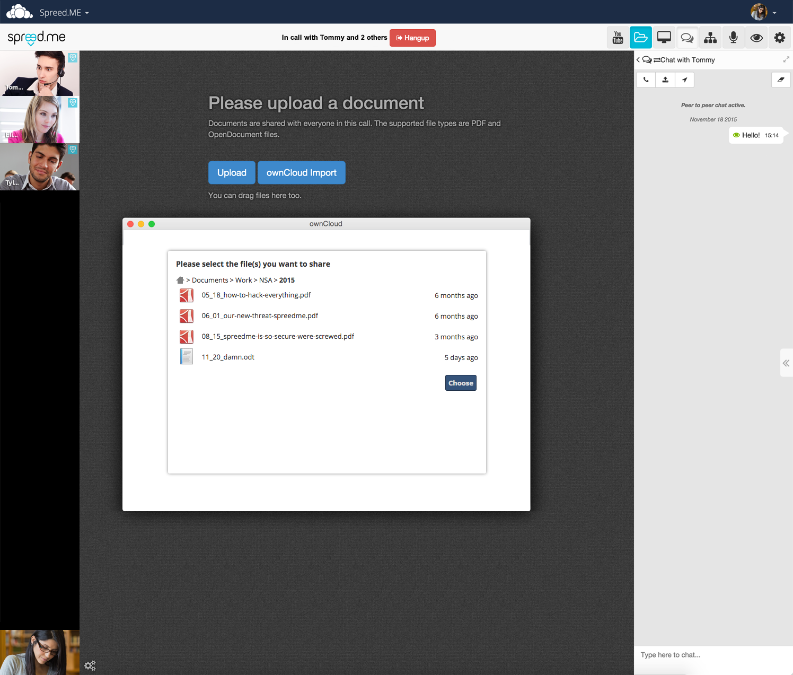Minimize the ownCloud window
This screenshot has height=675, width=793.
click(141, 224)
